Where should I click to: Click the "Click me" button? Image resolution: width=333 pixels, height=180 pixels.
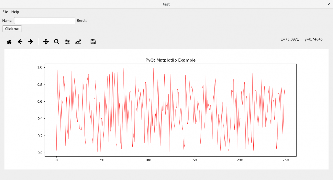pyautogui.click(x=12, y=29)
